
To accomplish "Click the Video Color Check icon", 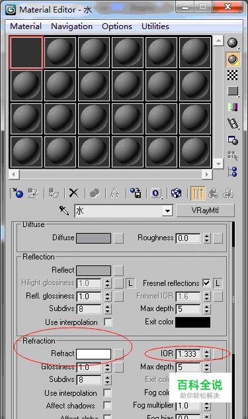I will tap(233, 107).
